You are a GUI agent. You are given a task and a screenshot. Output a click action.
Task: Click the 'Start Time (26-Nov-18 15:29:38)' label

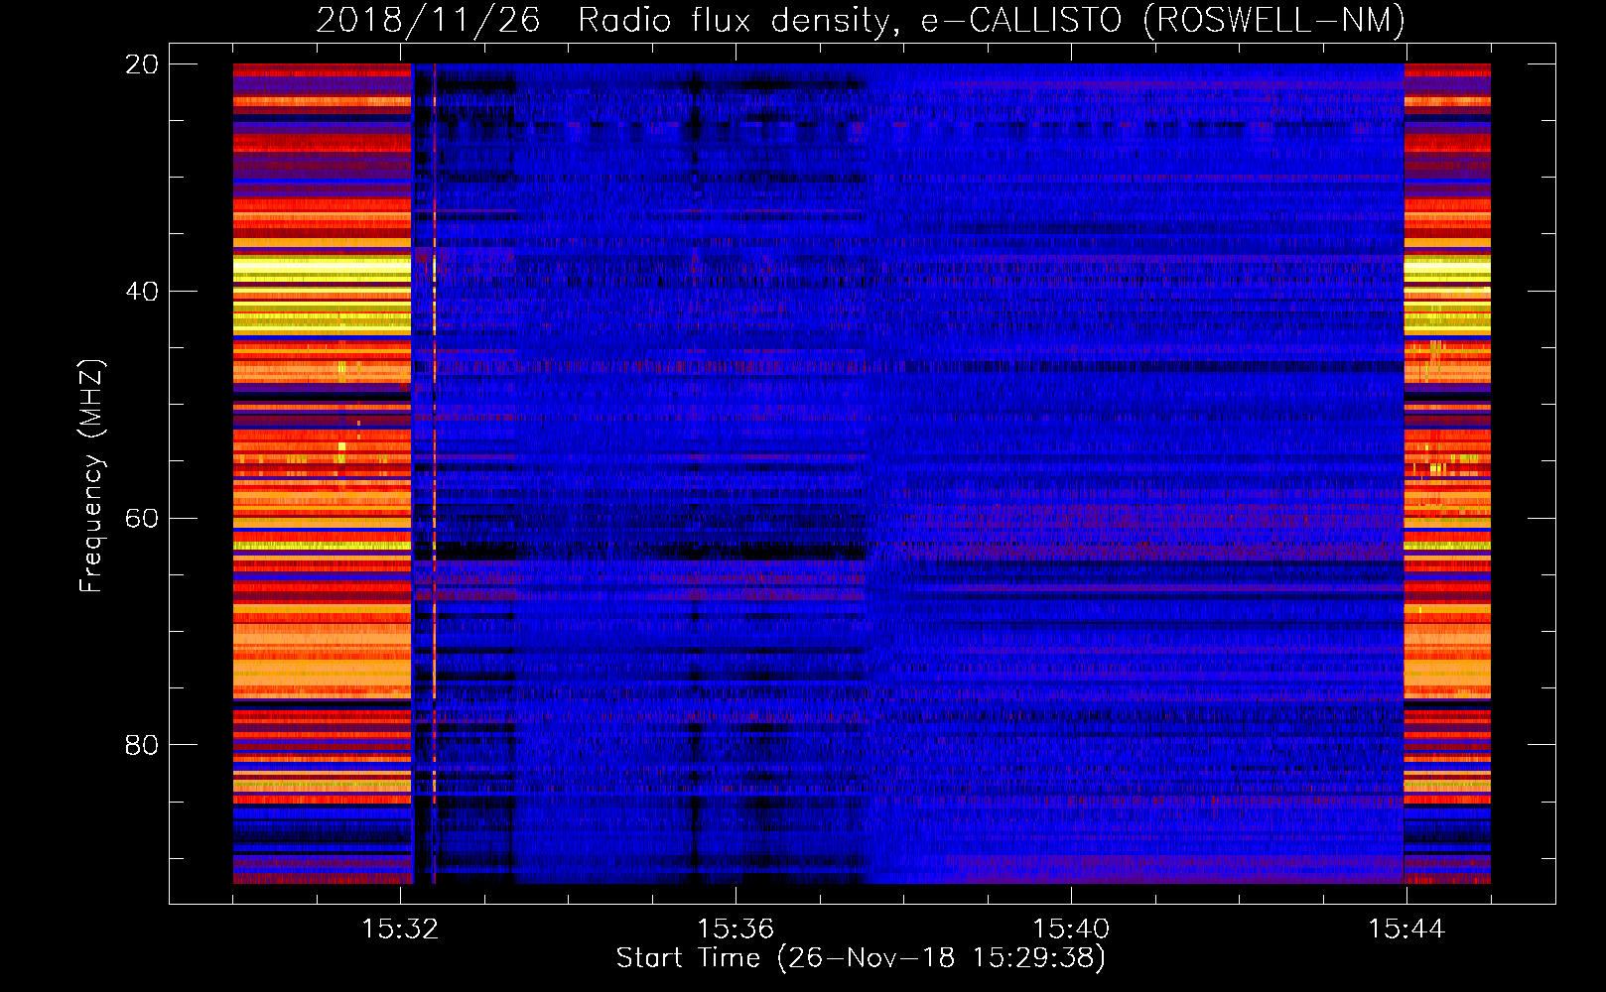(861, 958)
